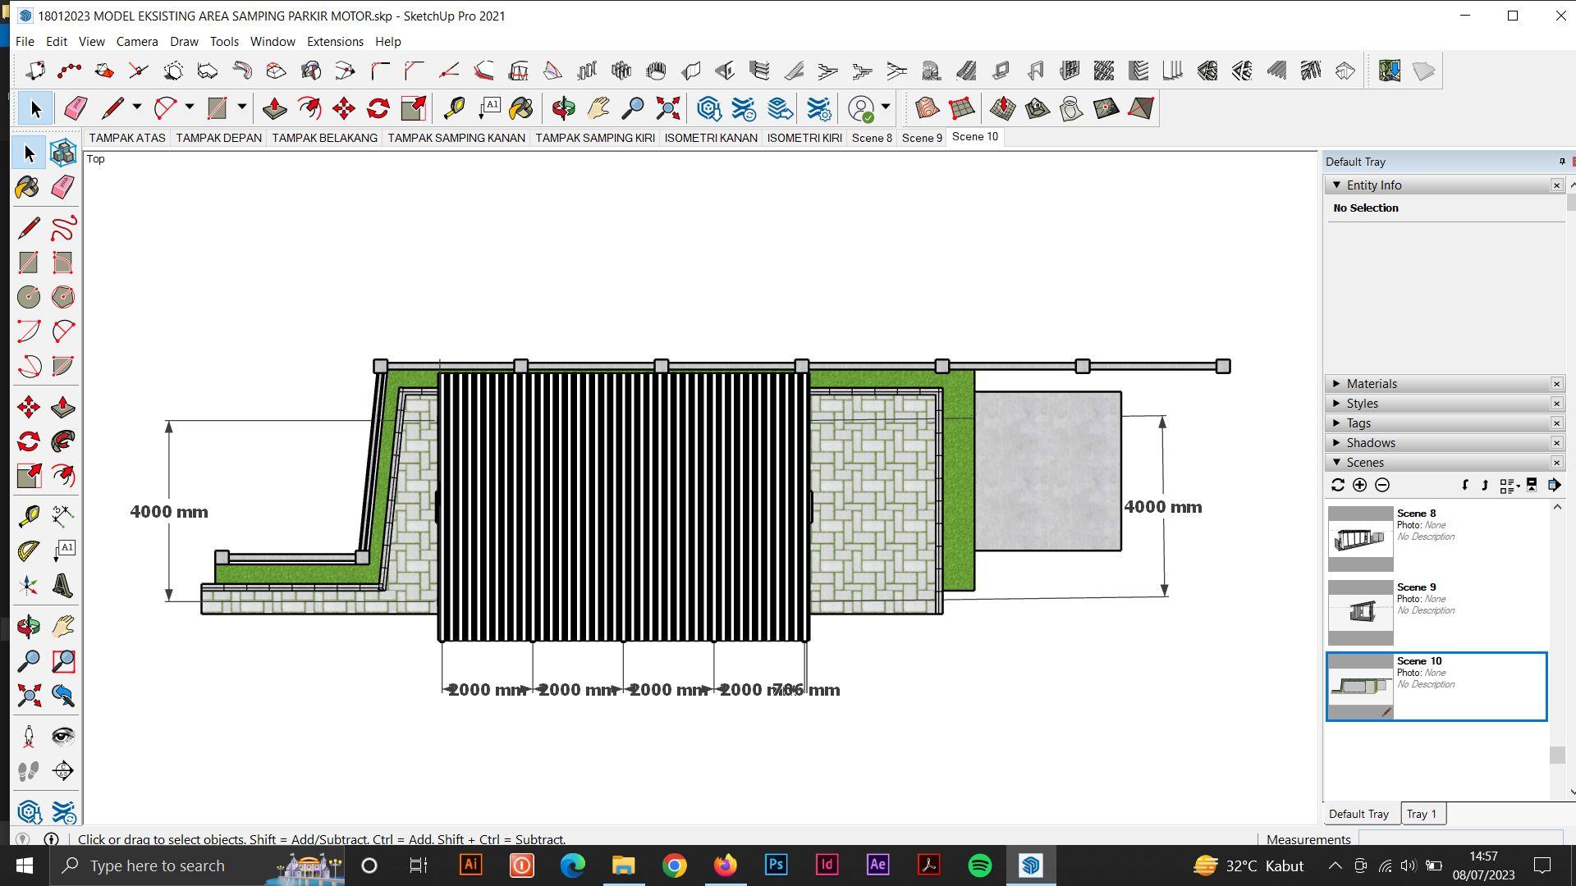The image size is (1576, 886).
Task: Pick the Walk footprints tool
Action: point(29,771)
